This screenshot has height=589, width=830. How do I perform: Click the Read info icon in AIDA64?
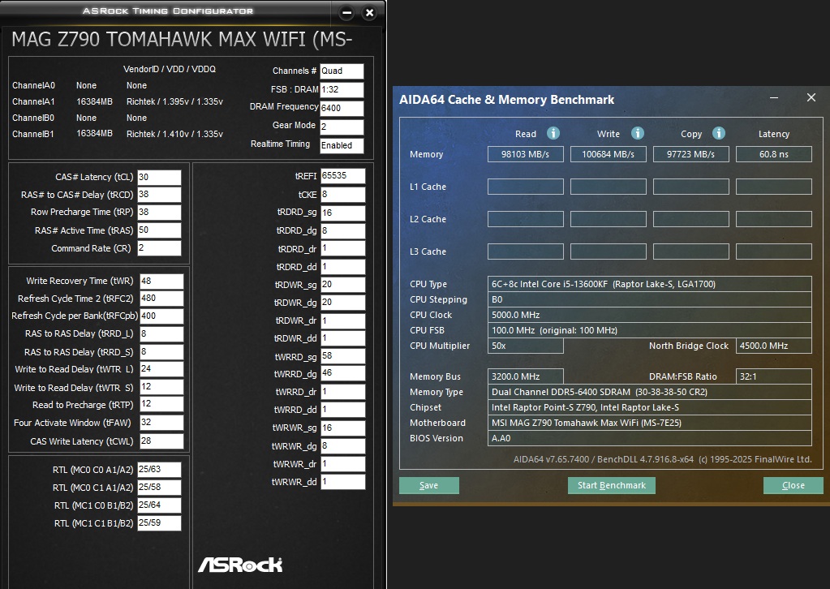tap(553, 133)
